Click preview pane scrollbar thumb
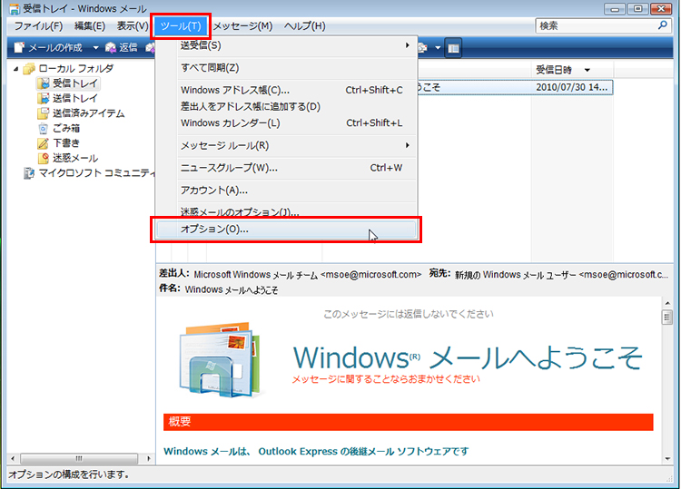The width and height of the screenshot is (681, 489). [x=667, y=318]
